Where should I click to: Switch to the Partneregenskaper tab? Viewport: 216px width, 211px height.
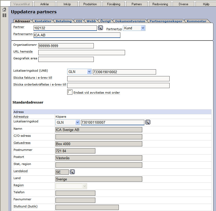coord(166,21)
